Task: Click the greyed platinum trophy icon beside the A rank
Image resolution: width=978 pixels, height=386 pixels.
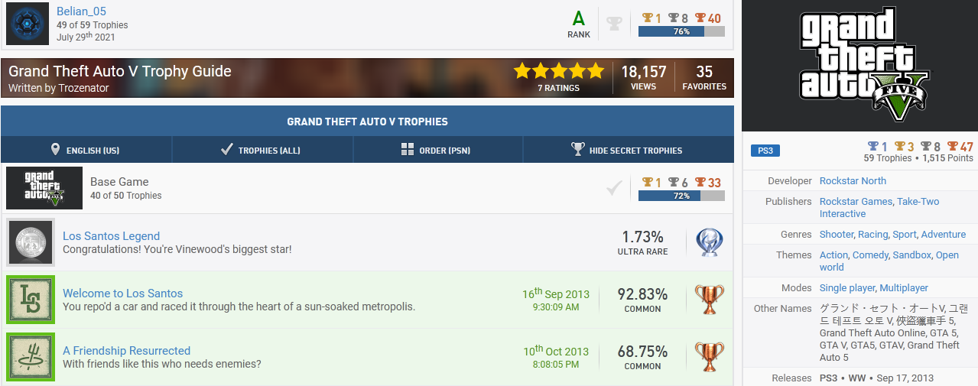Action: 614,24
